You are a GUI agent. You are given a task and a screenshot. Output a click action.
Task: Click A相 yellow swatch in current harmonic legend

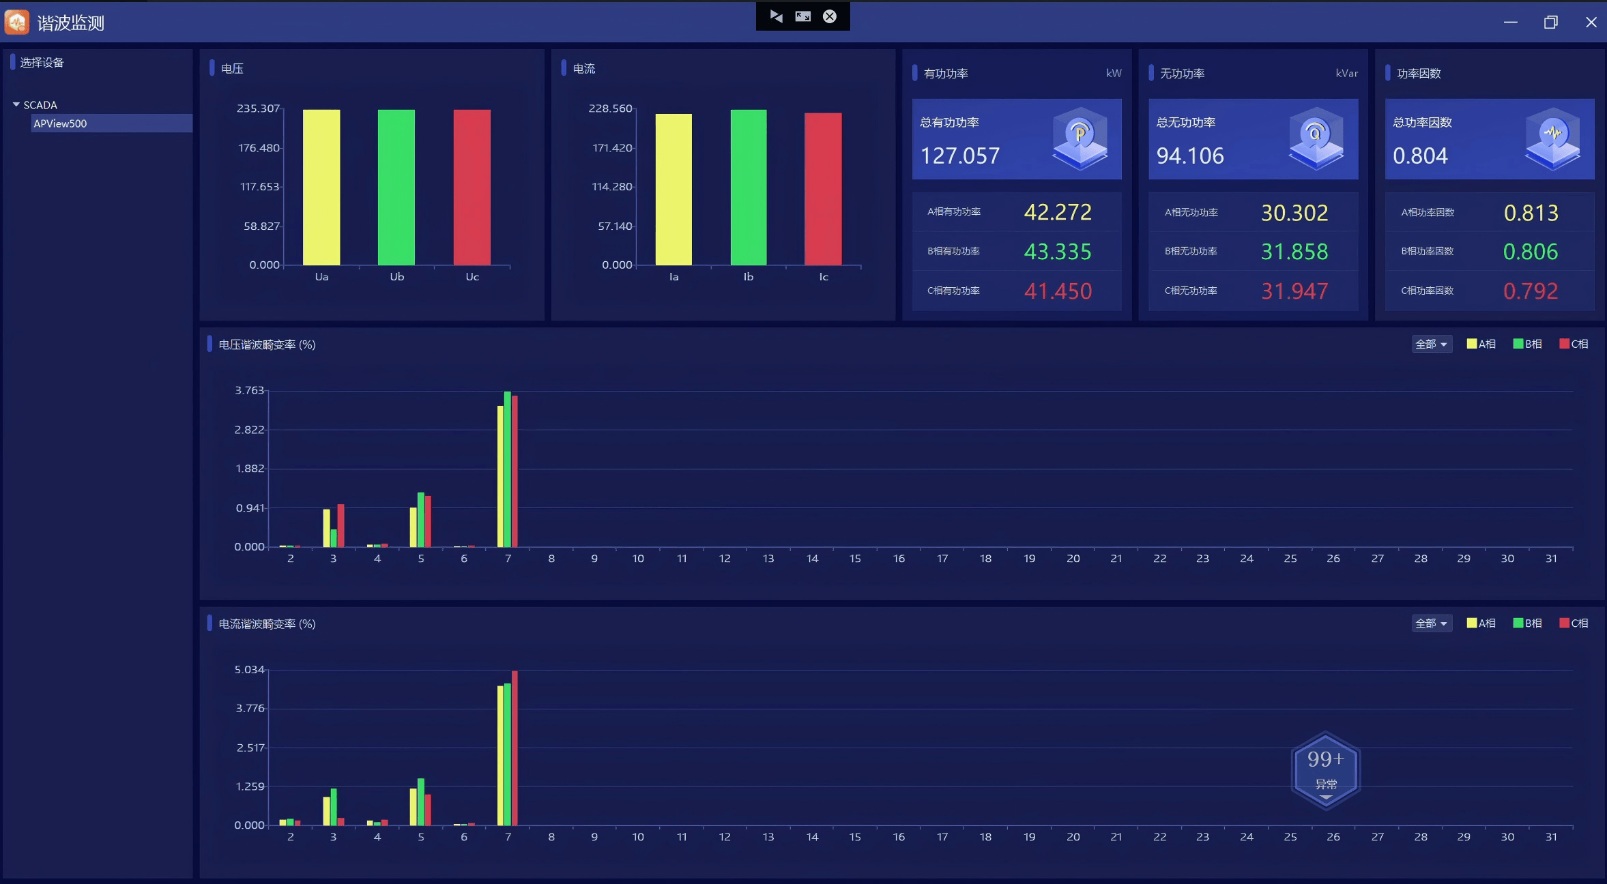(x=1471, y=623)
